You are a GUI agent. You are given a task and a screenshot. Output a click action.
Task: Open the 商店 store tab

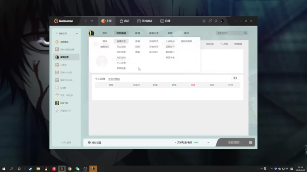coord(124,21)
